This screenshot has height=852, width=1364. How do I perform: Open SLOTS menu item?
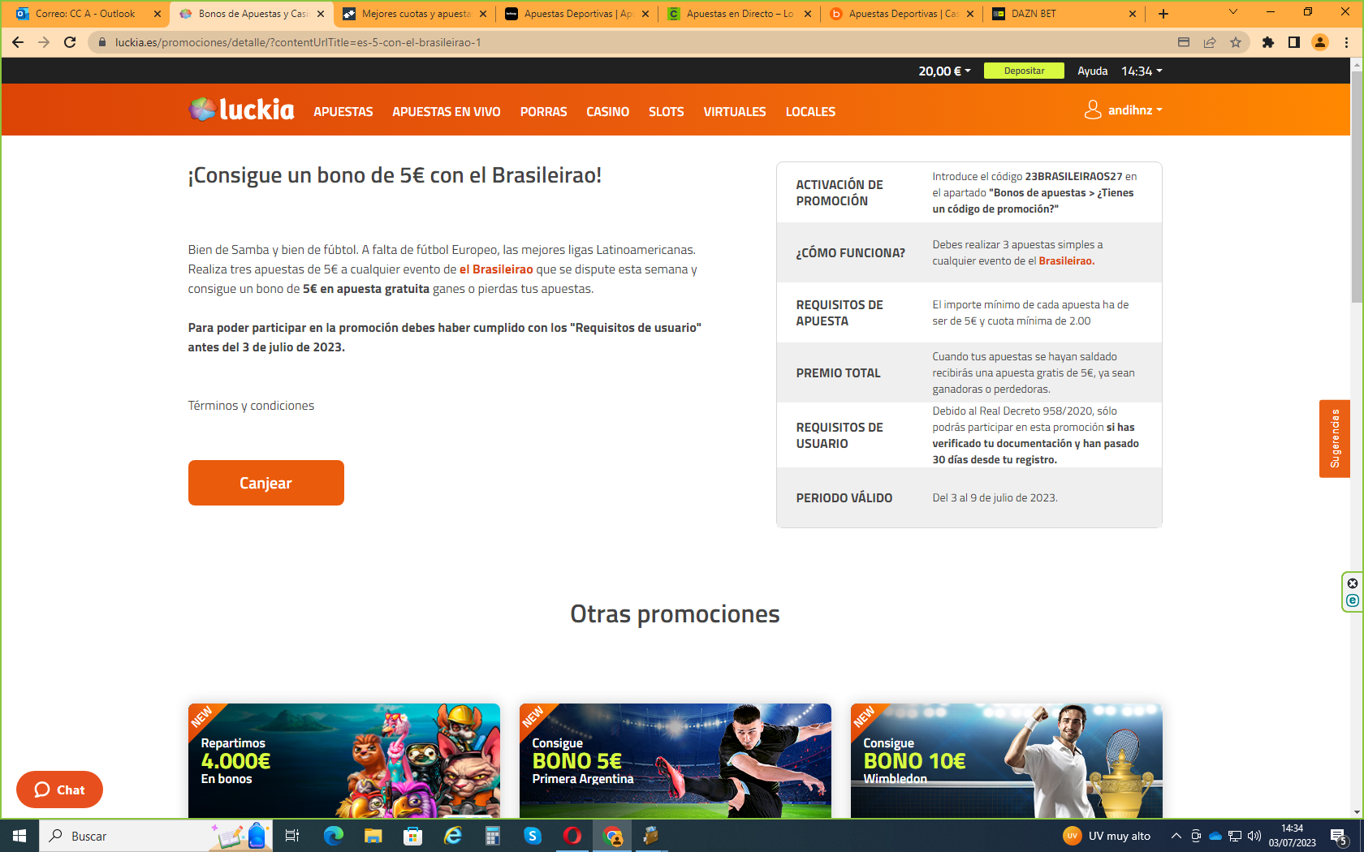click(x=667, y=111)
